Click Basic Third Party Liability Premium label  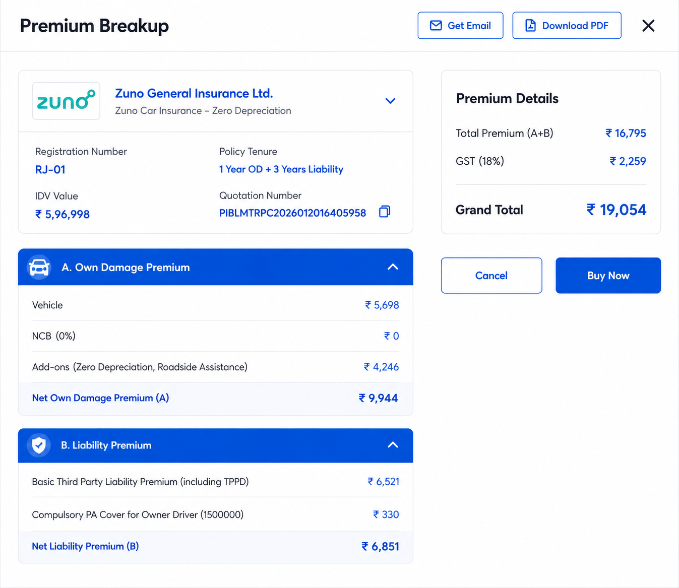[x=140, y=482]
